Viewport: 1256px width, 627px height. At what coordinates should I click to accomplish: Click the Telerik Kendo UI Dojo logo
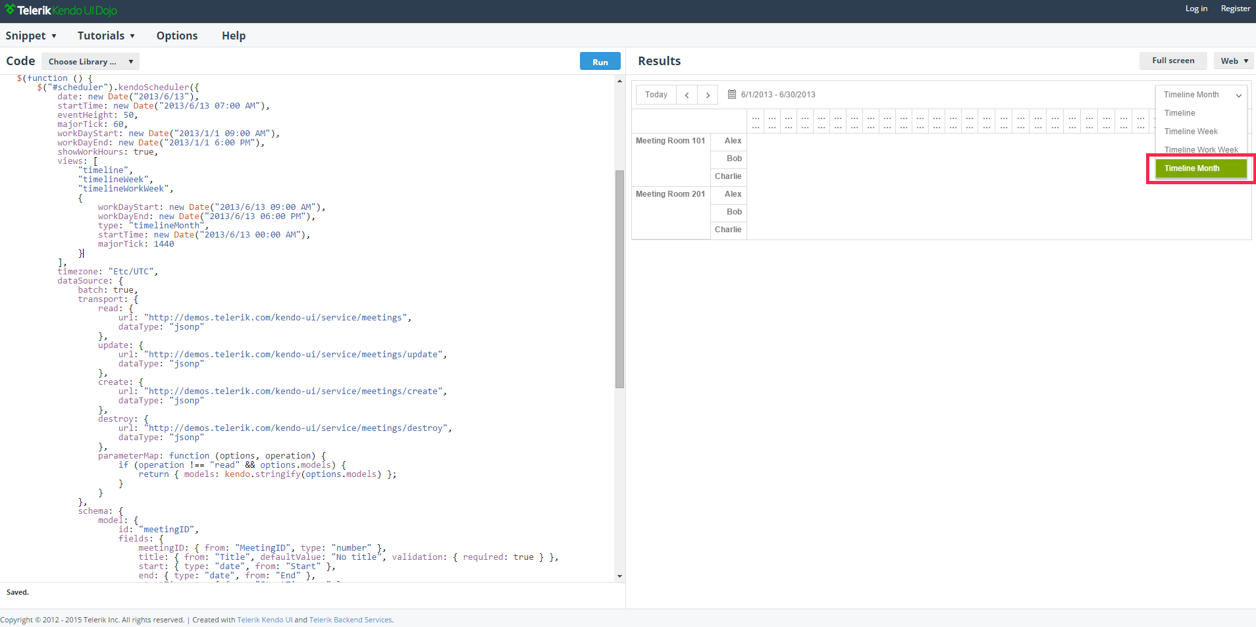click(x=61, y=11)
